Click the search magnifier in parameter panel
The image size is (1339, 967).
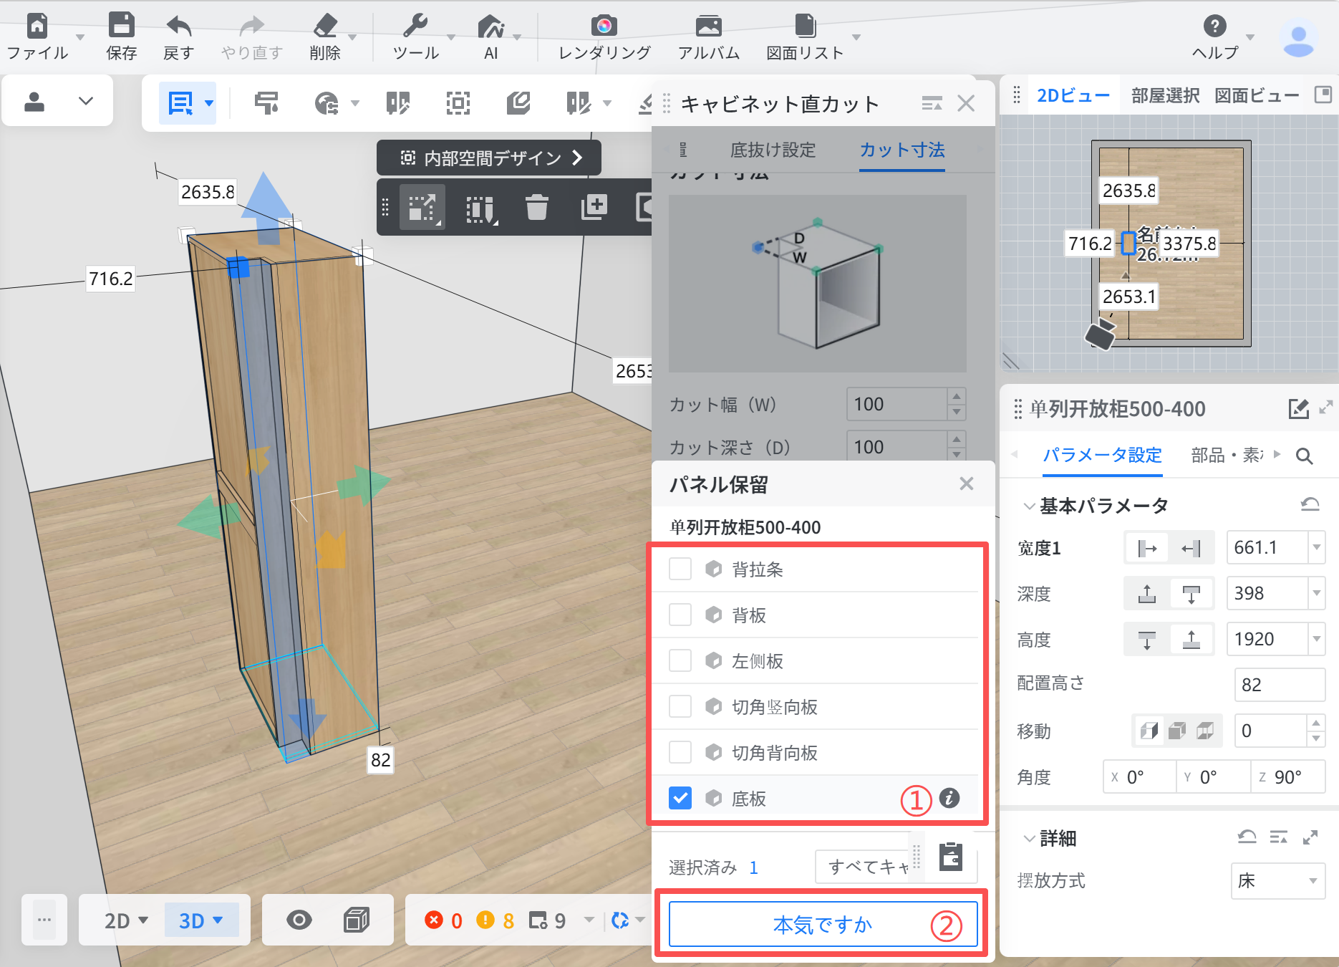pos(1304,456)
